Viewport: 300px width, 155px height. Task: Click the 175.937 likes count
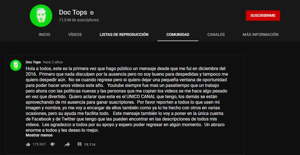pyautogui.click(x=39, y=144)
